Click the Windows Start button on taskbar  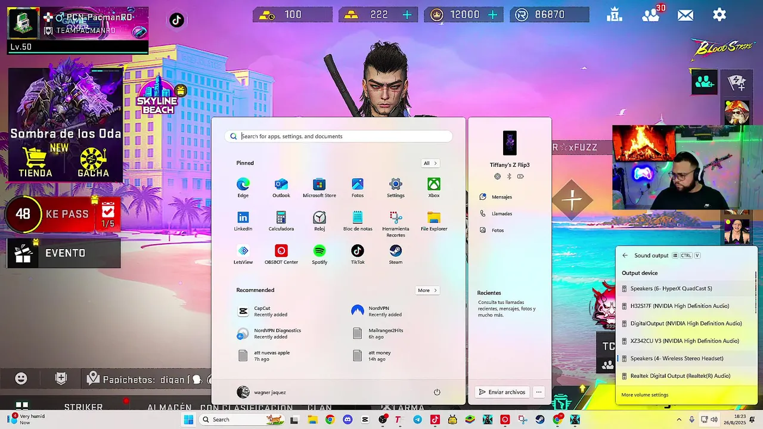click(x=188, y=419)
